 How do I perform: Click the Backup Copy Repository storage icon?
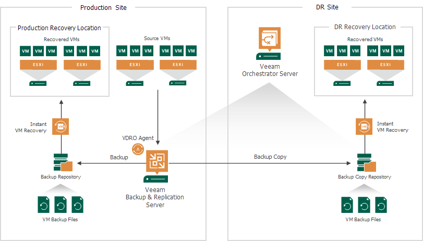366,162
